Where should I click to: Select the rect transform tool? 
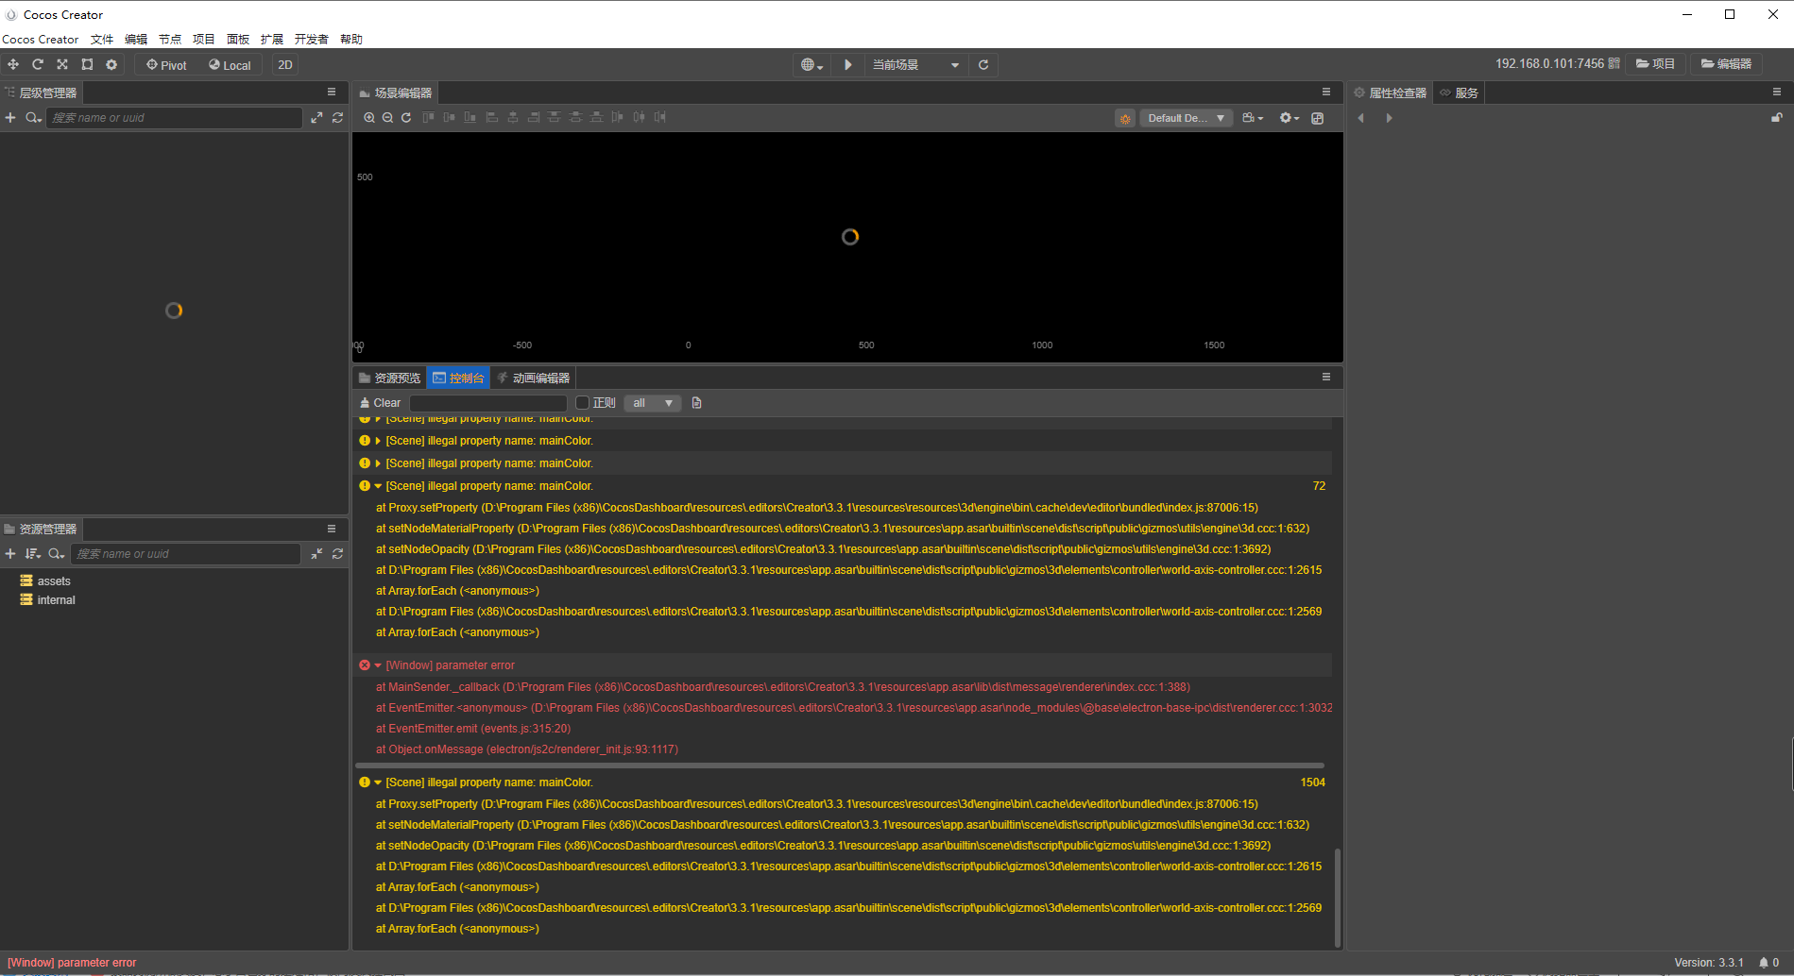click(87, 64)
